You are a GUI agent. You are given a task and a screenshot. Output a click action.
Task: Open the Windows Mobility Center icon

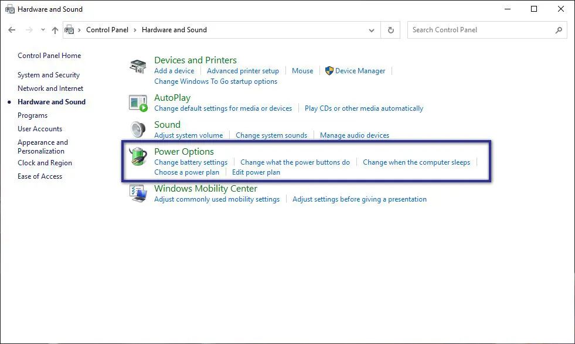coord(138,193)
